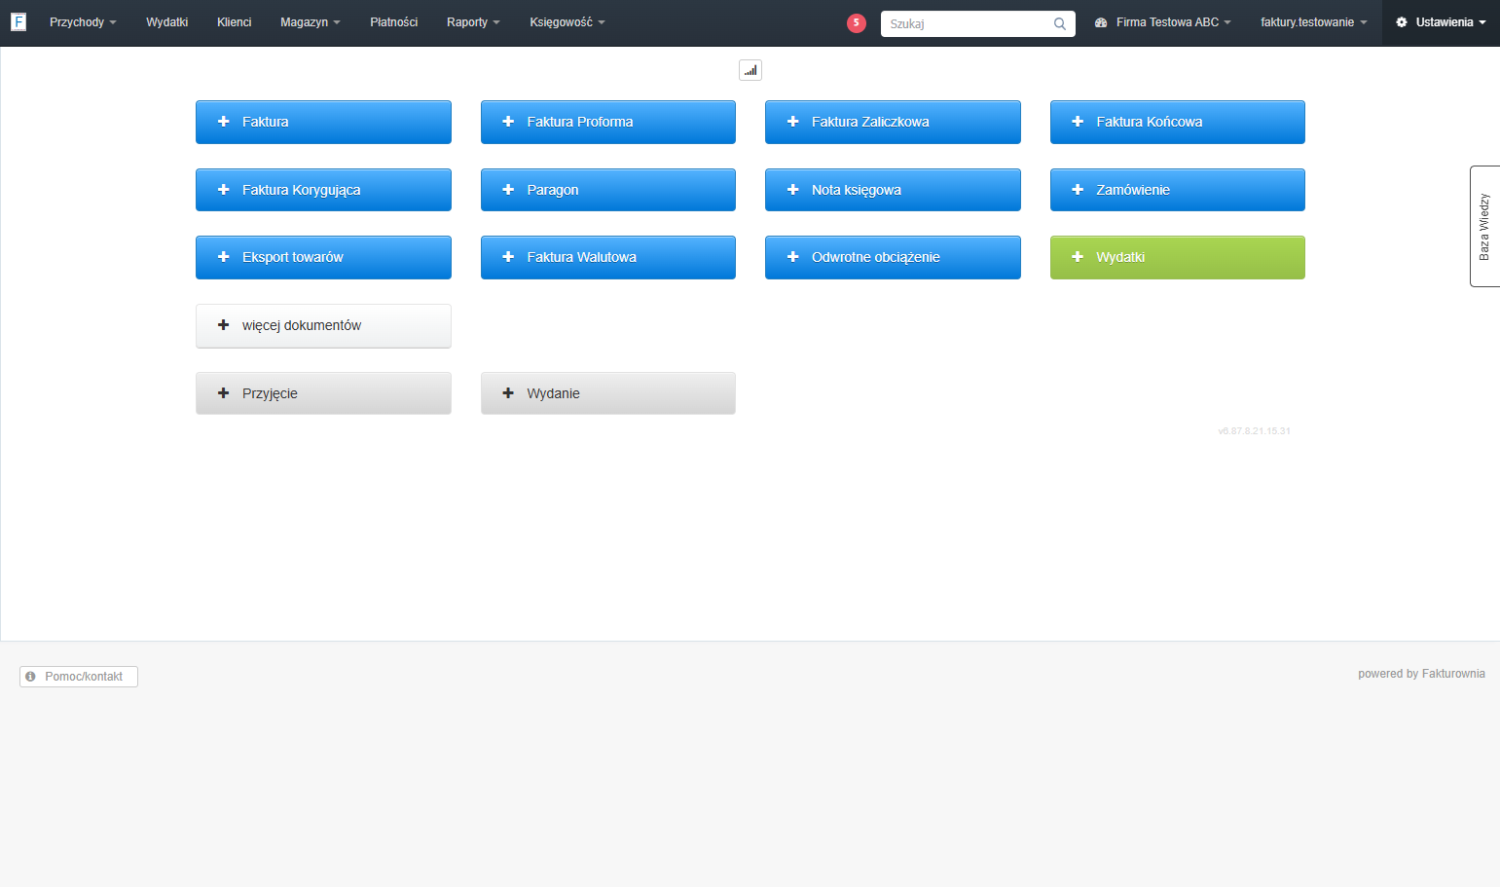Open the Płatności menu item
Viewport: 1500px width, 887px height.
[394, 22]
